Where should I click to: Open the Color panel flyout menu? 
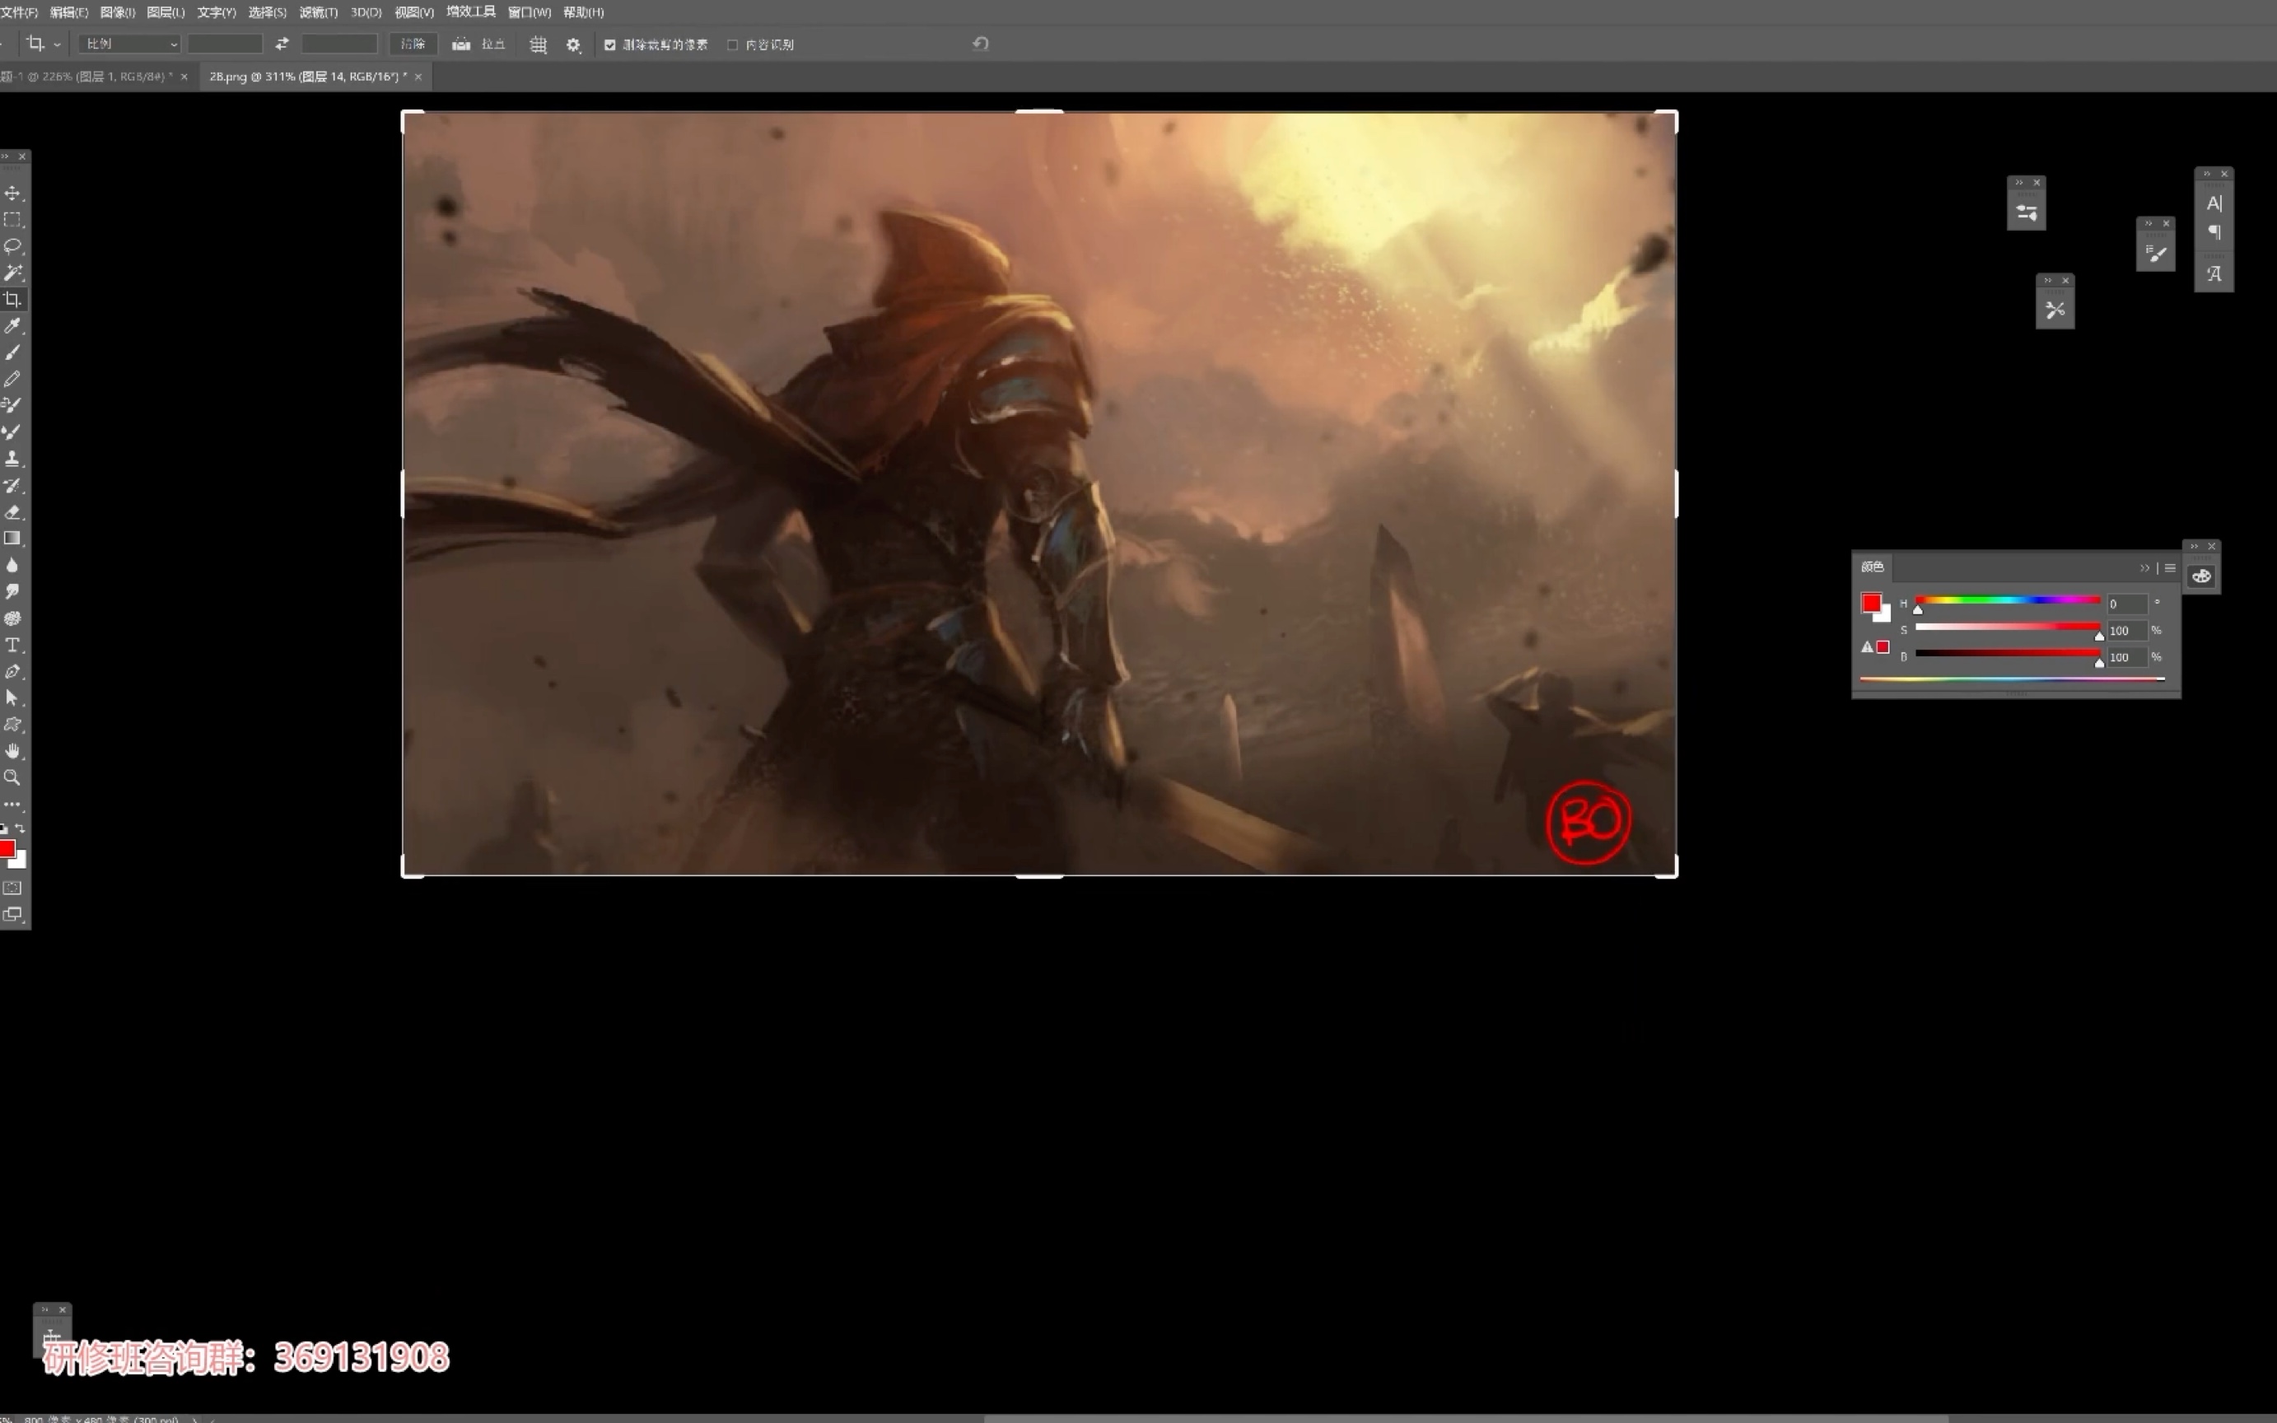point(2170,567)
